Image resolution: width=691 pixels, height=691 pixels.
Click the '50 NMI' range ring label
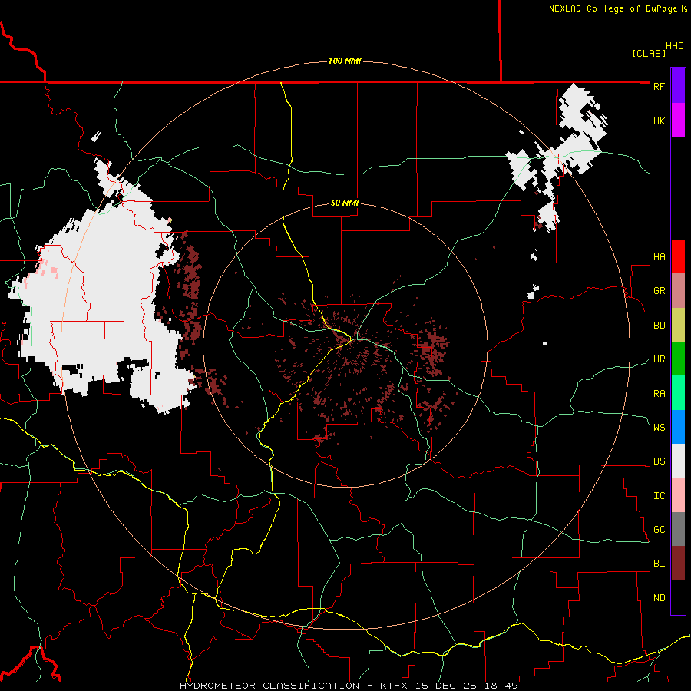[345, 203]
